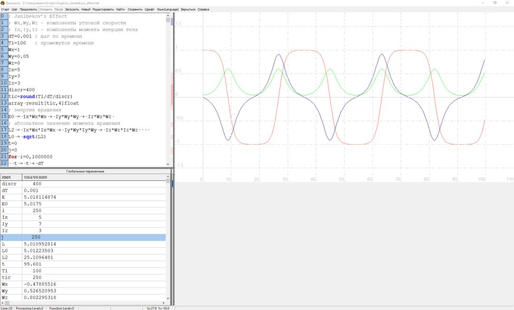Click Найти in the menu bar

(x=120, y=10)
